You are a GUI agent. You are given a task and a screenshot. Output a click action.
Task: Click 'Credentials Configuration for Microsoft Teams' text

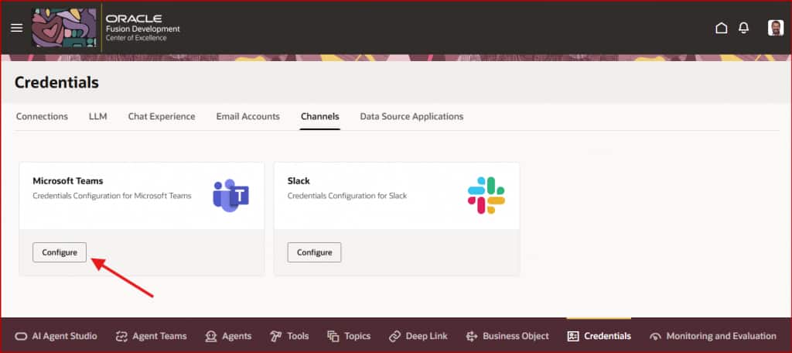[x=112, y=196]
